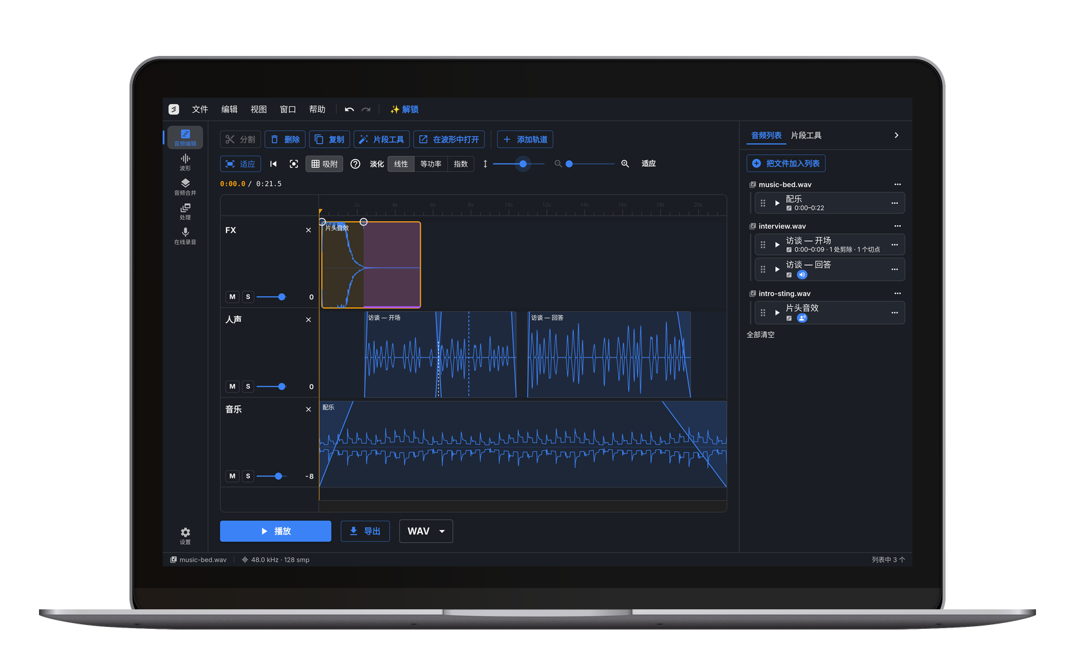Open the 编辑 menu
This screenshot has width=1075, height=664.
tap(229, 109)
